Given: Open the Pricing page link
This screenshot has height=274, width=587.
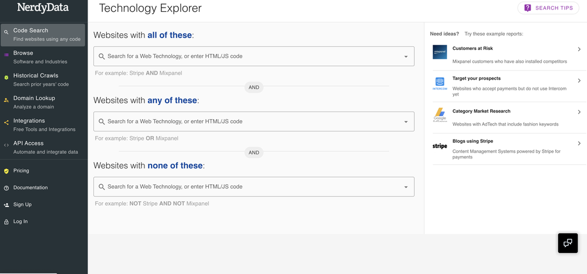Looking at the screenshot, I should tap(21, 171).
